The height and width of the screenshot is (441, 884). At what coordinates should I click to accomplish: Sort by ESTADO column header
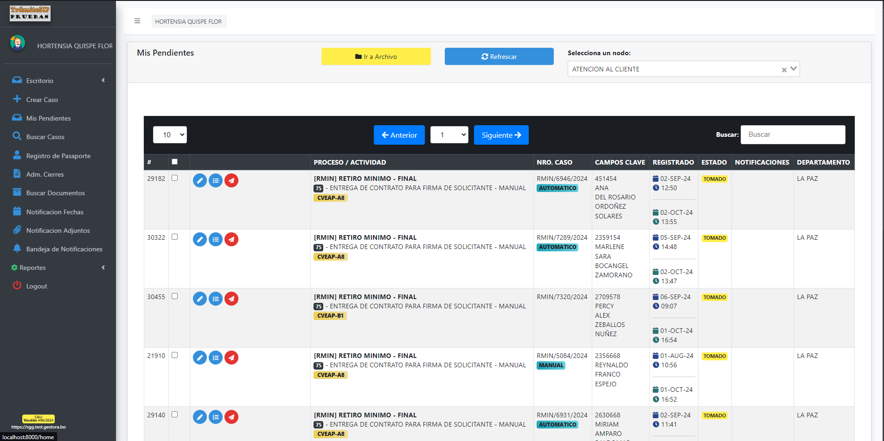(x=714, y=162)
